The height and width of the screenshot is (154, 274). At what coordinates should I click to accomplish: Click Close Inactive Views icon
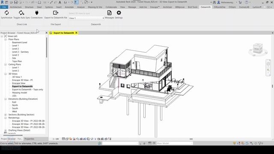(82, 3)
